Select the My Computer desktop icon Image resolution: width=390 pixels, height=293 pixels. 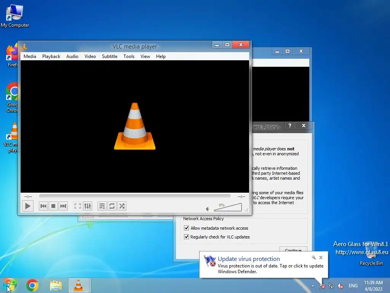[x=15, y=16]
